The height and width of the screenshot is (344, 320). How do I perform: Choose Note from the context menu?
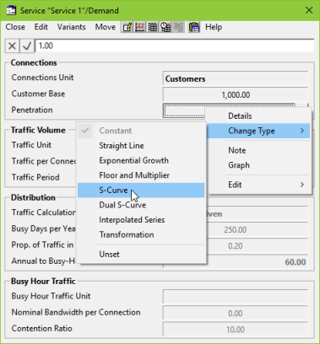click(258, 150)
